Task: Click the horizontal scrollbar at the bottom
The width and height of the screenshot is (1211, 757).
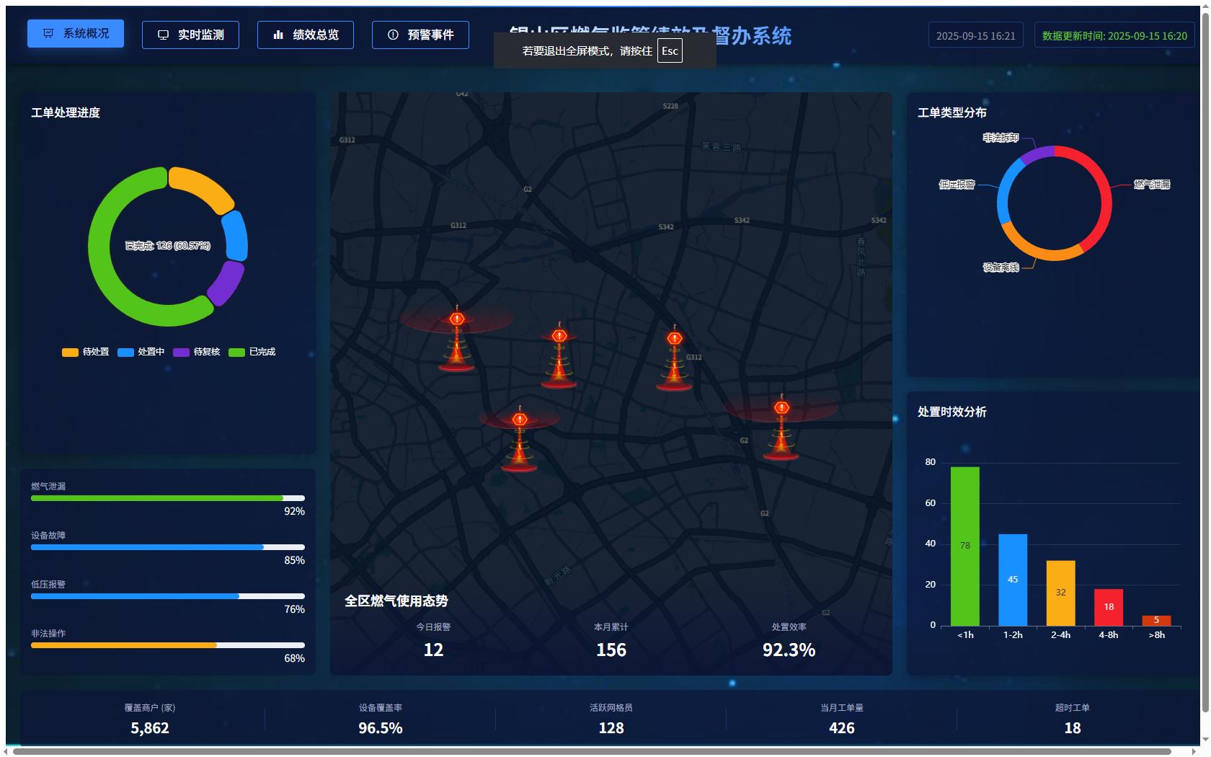Action: (591, 751)
